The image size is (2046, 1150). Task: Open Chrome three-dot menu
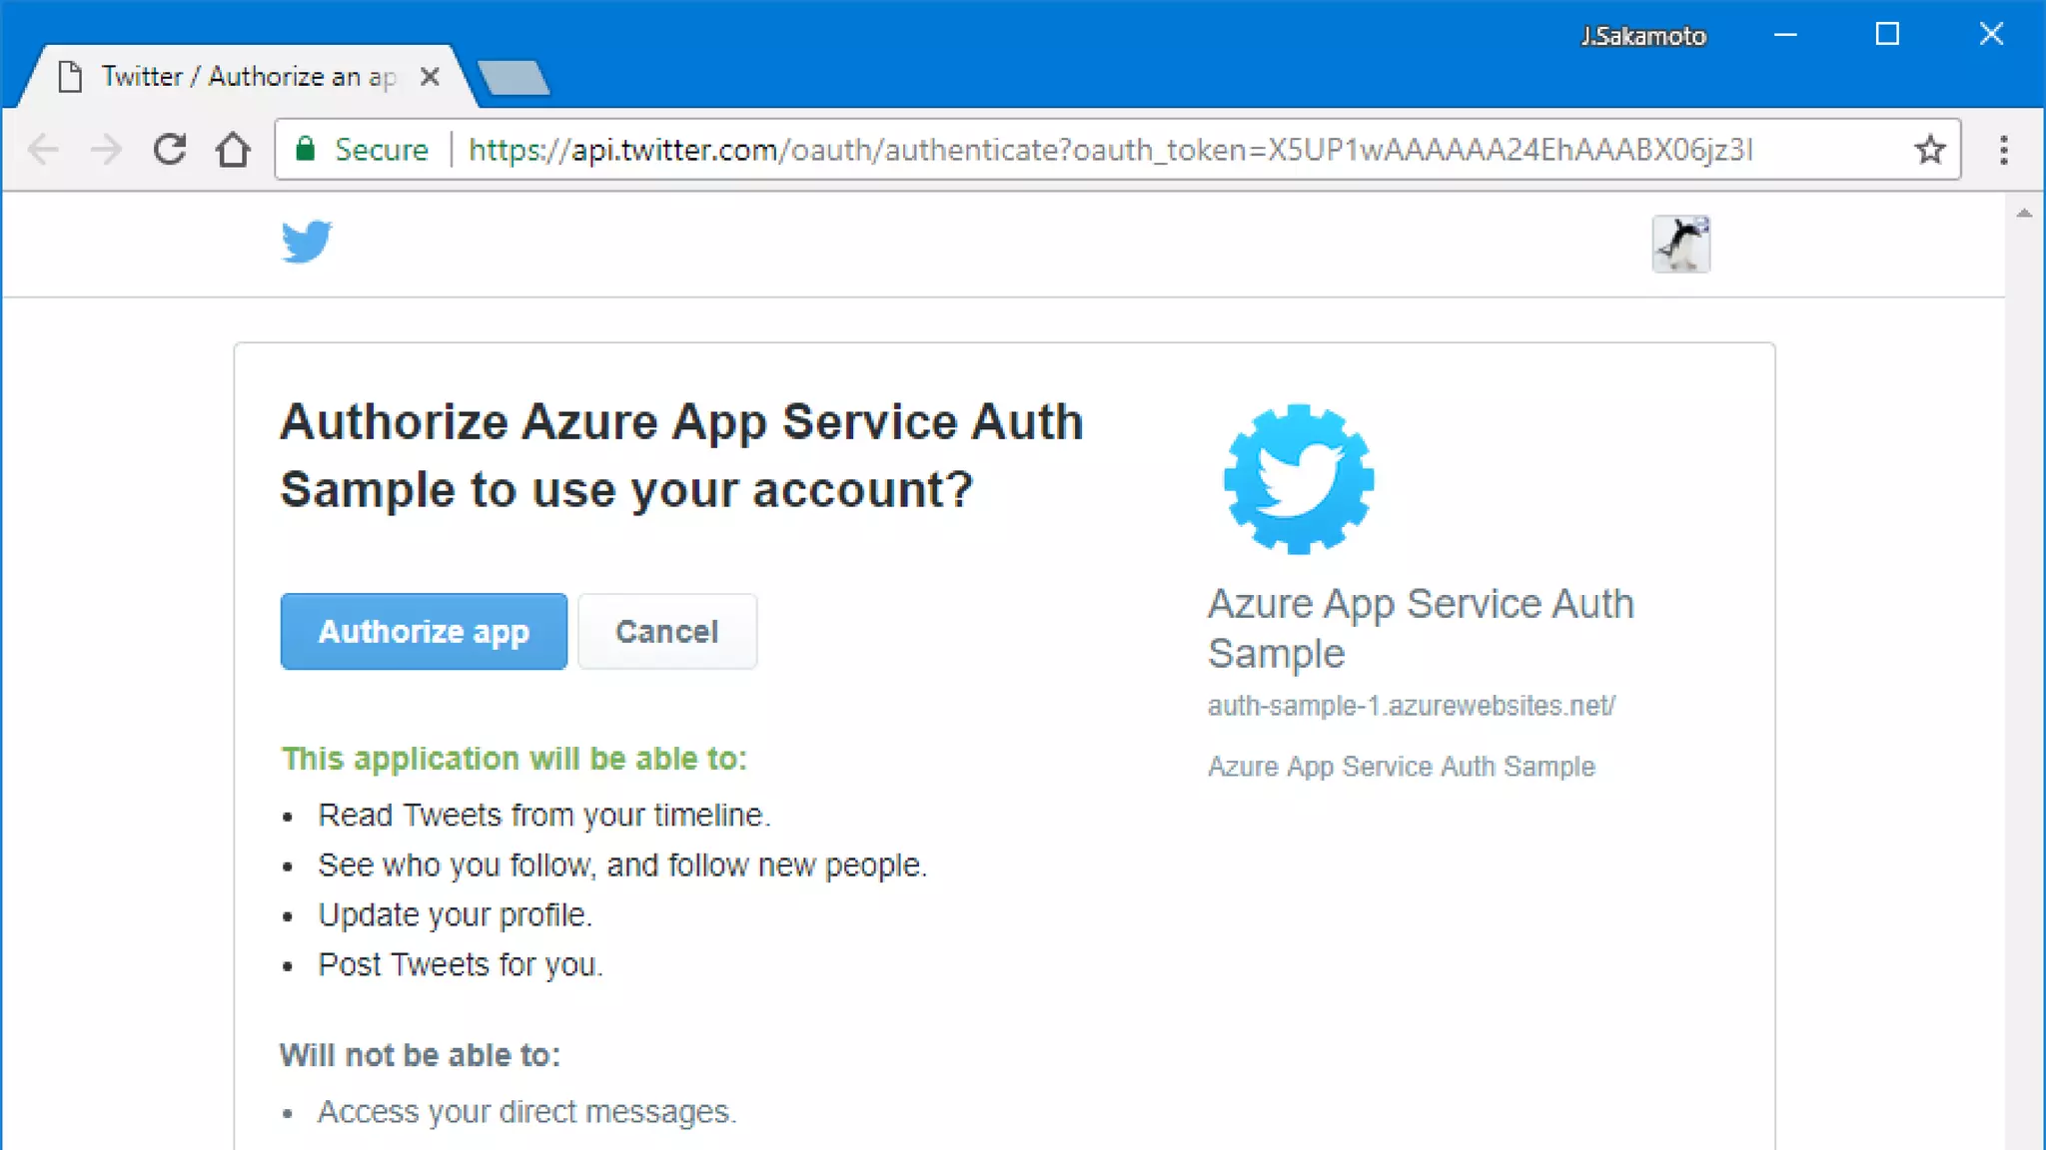[2003, 150]
